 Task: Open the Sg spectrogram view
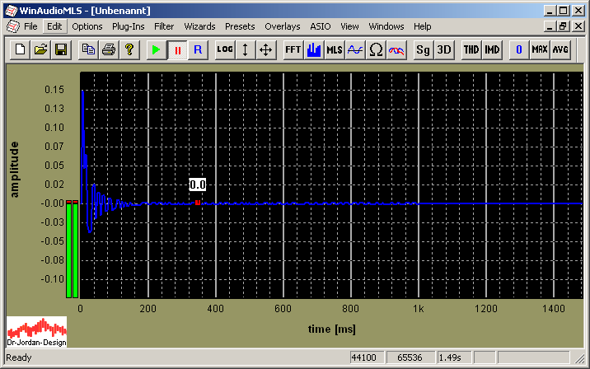[x=423, y=49]
